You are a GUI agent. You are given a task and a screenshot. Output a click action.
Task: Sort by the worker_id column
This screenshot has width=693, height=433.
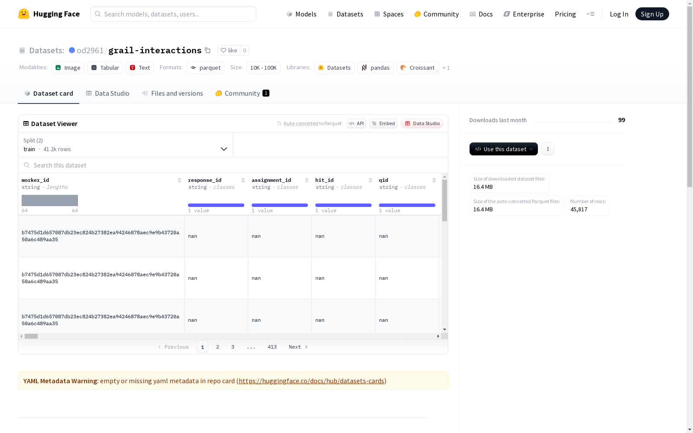[179, 180]
